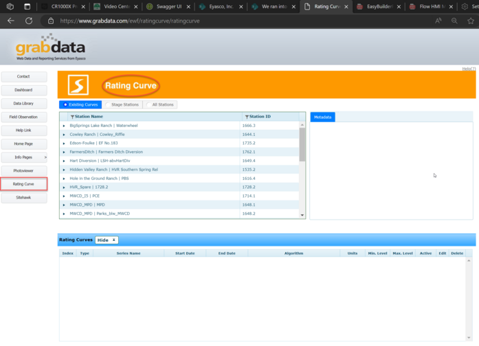Image resolution: width=479 pixels, height=346 pixels.
Task: Expand the Hart Diversion | LSH-abvHartDiv row
Action: click(64, 161)
